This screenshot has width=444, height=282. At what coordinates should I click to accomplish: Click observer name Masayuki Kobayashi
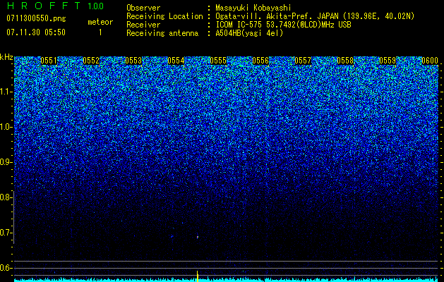pyautogui.click(x=253, y=8)
